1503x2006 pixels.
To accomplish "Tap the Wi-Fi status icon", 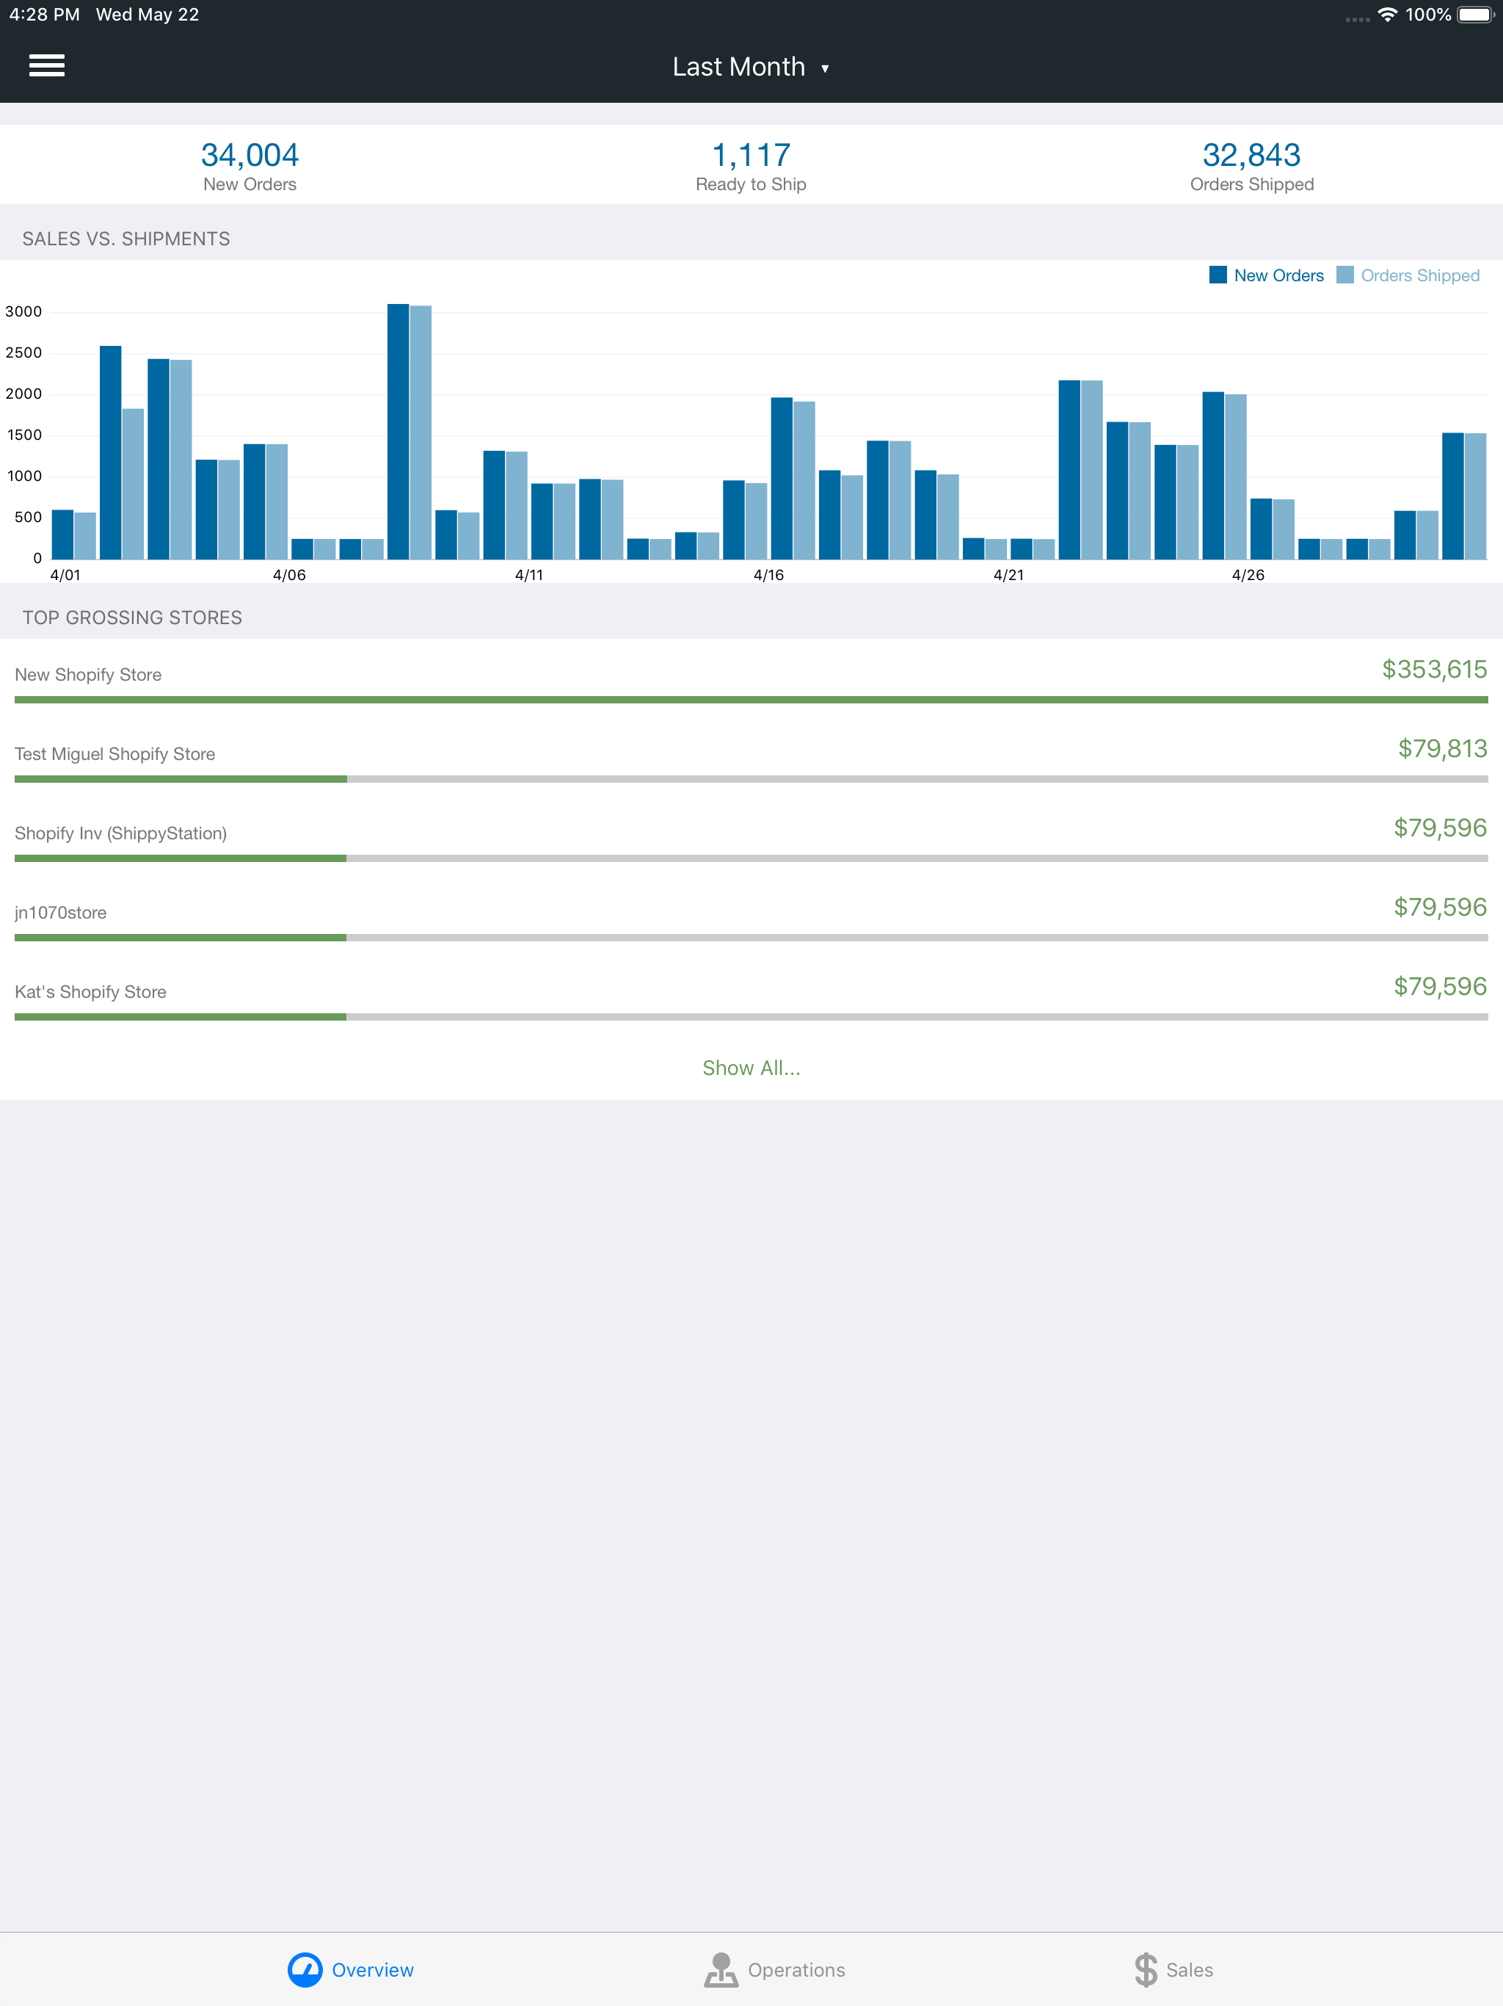I will point(1386,15).
